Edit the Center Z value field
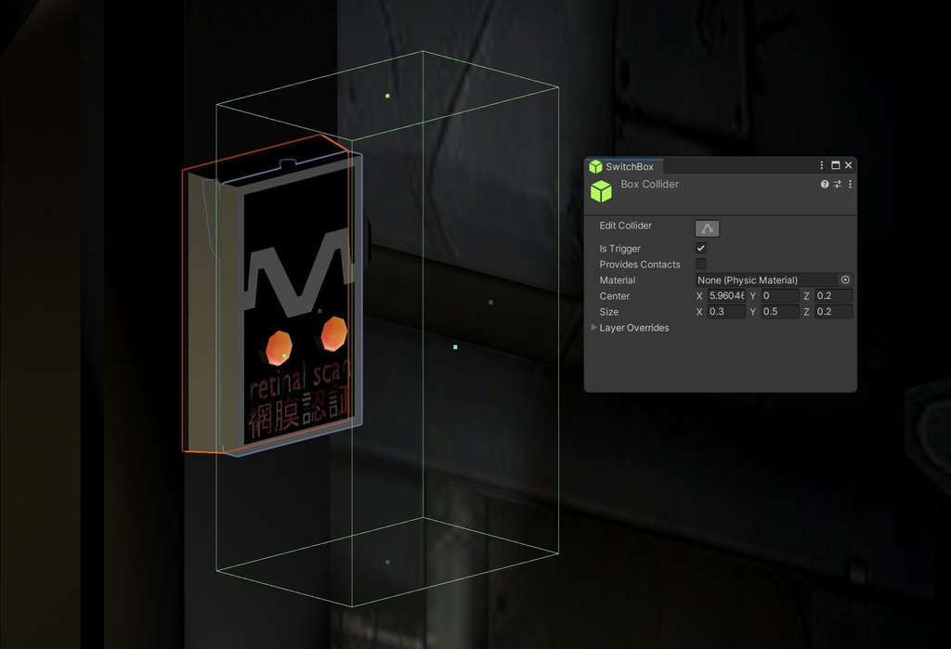 [x=830, y=295]
